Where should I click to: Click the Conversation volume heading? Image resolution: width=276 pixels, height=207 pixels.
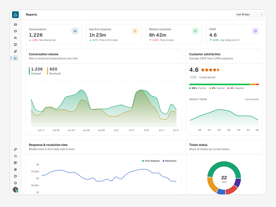(x=44, y=54)
